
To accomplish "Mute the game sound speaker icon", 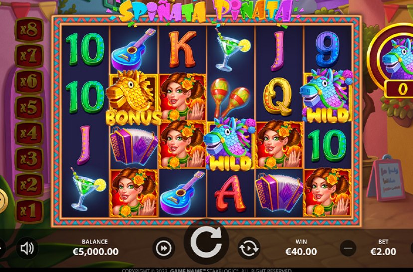I will point(27,248).
